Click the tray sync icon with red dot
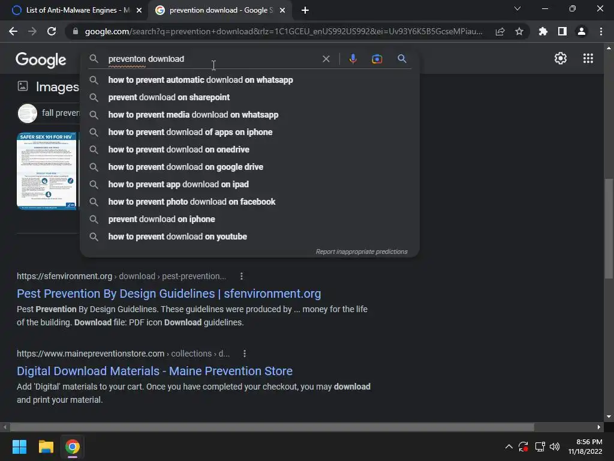 (x=523, y=447)
